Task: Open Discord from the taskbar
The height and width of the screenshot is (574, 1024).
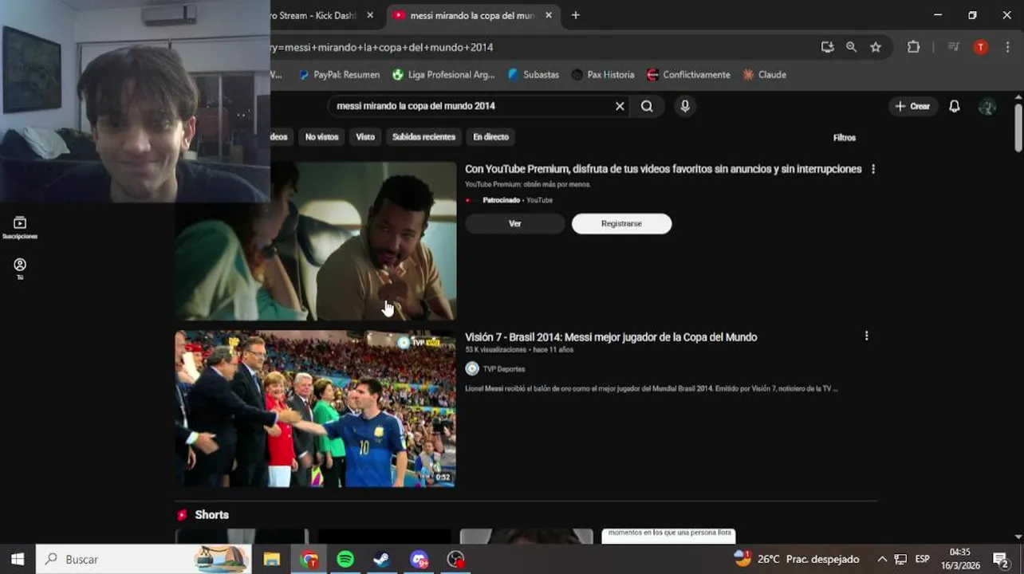Action: pyautogui.click(x=419, y=559)
